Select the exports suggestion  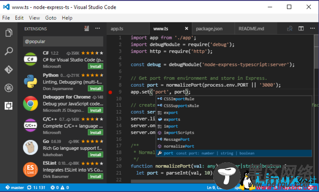pos(234,119)
